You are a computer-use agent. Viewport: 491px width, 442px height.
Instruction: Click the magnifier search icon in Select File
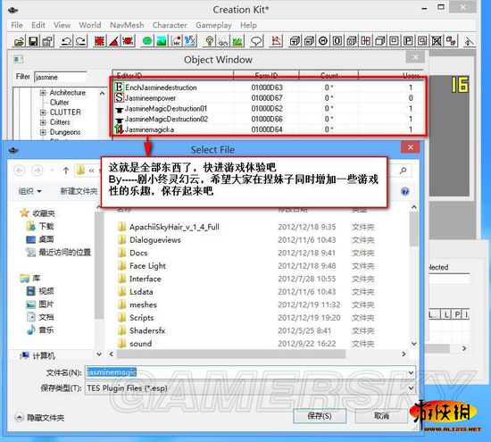(403, 171)
